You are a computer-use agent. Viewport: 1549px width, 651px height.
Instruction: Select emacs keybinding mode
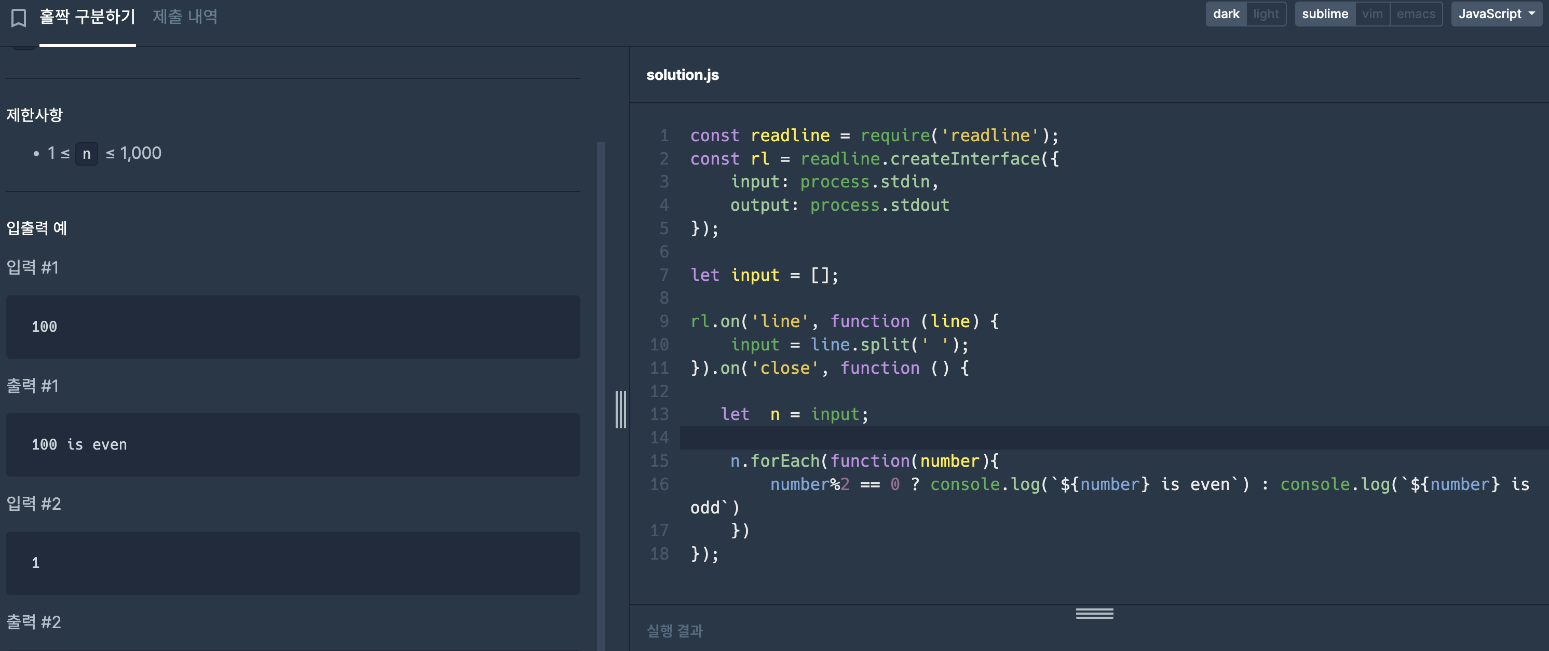(1416, 14)
